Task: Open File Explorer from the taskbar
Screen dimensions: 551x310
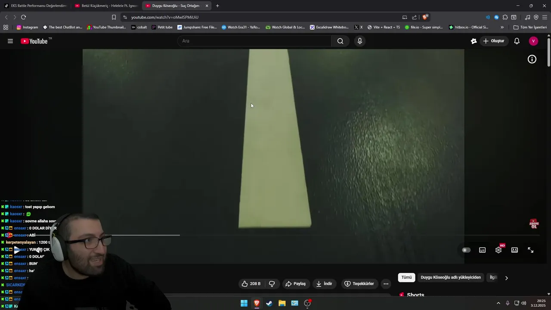Action: [x=282, y=303]
